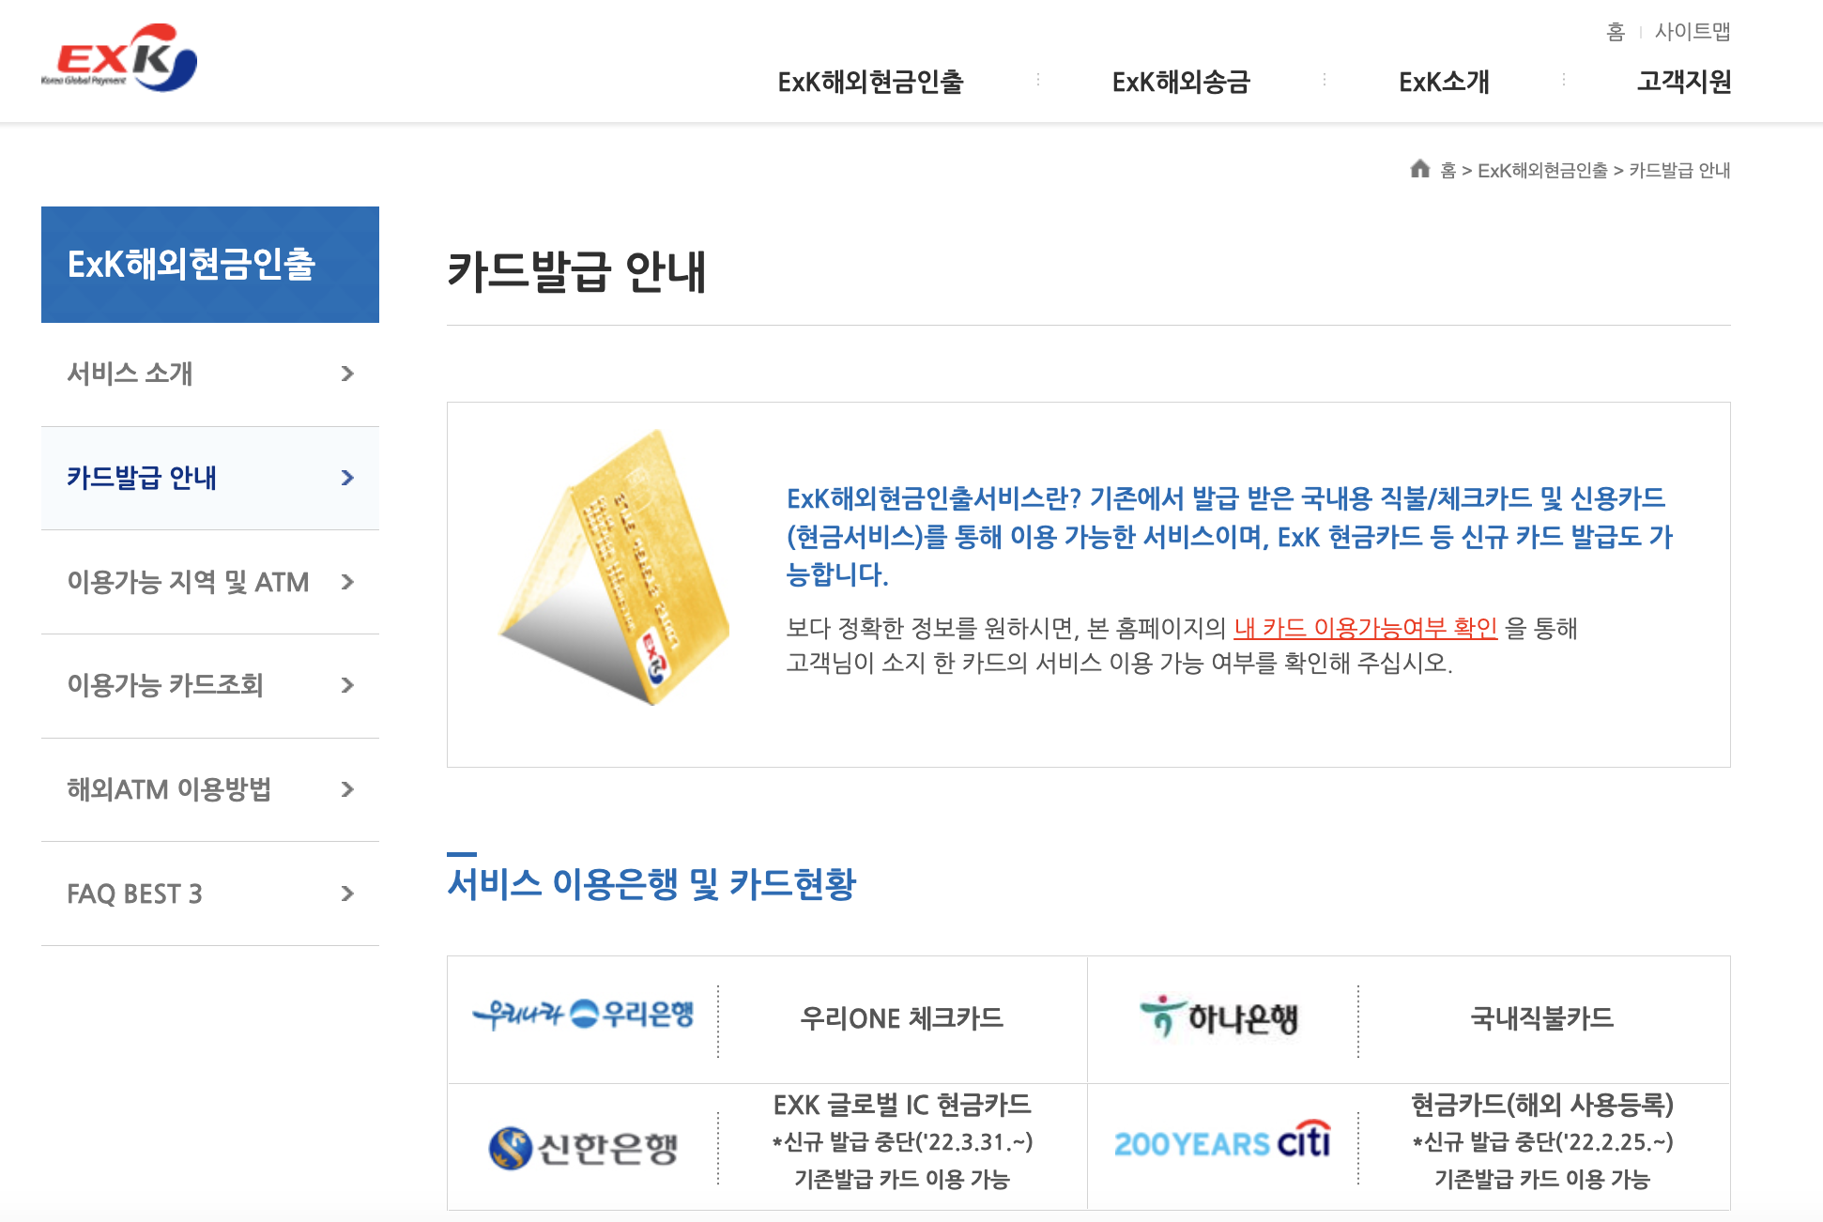1823x1222 pixels.
Task: Click the Hana Bank logo
Action: 1219,1017
